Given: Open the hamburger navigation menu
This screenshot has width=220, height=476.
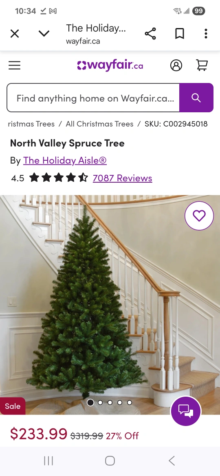Looking at the screenshot, I should [14, 65].
